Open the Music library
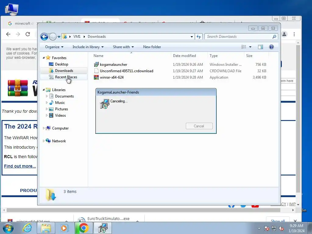The height and width of the screenshot is (234, 312). (60, 103)
